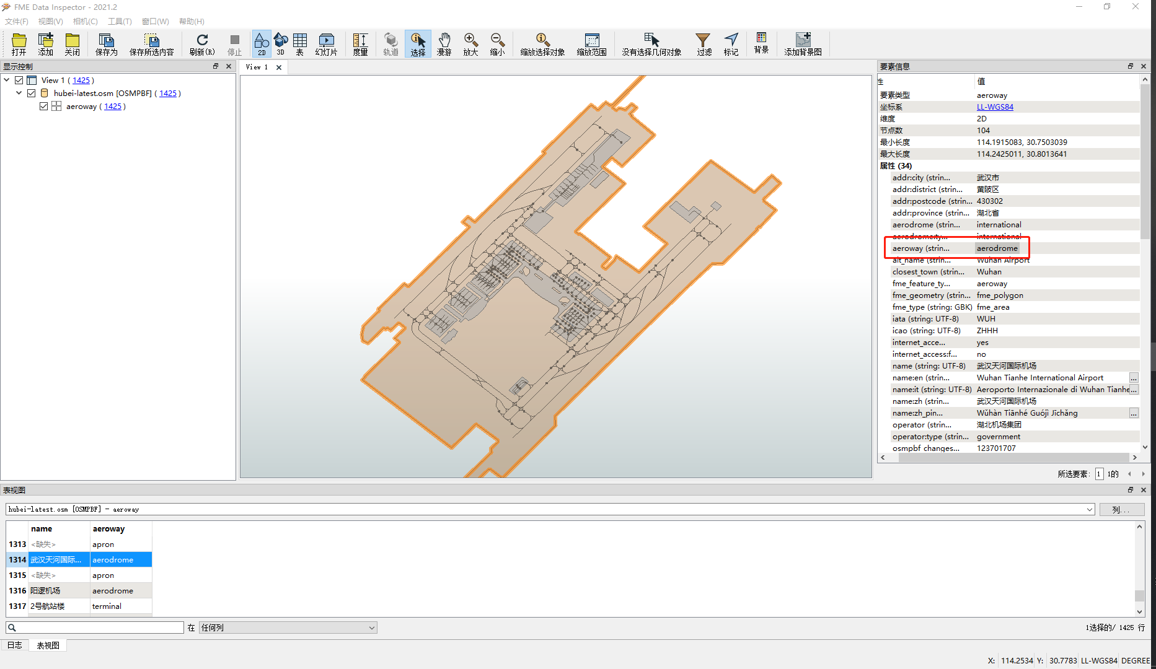Toggle the hubei-latest.osm dataset checkbox

32,94
